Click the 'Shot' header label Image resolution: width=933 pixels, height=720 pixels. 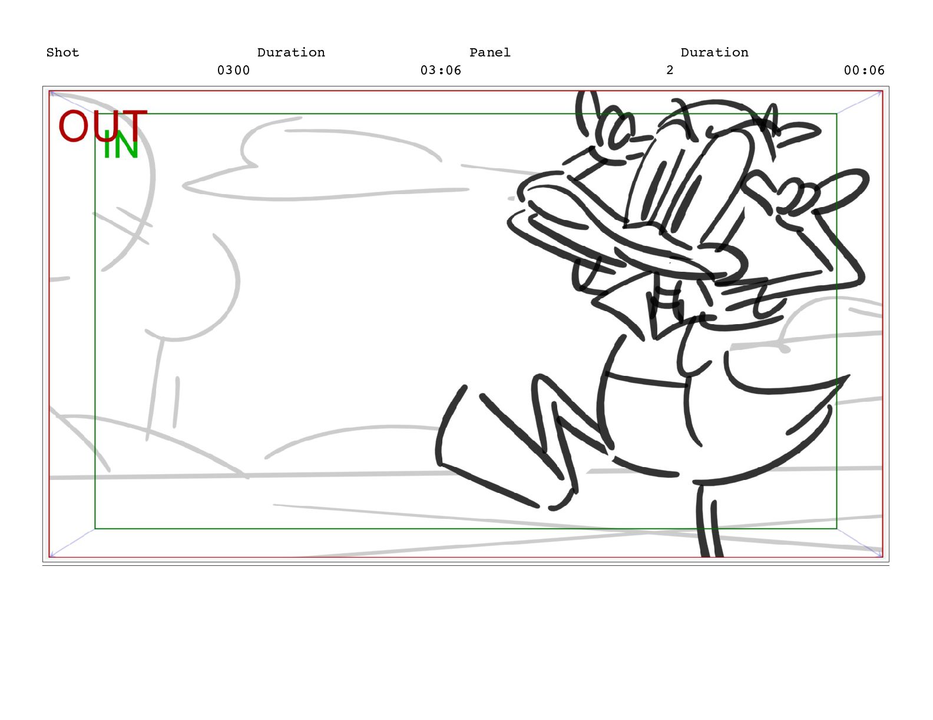[62, 52]
